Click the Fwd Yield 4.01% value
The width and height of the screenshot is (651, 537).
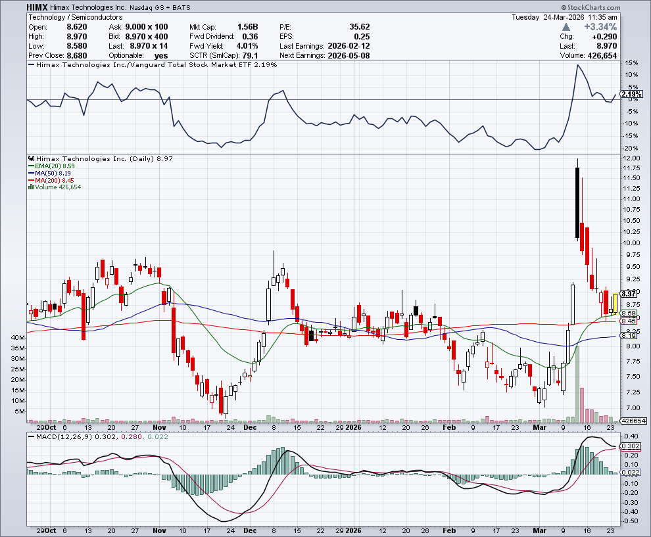tap(247, 46)
